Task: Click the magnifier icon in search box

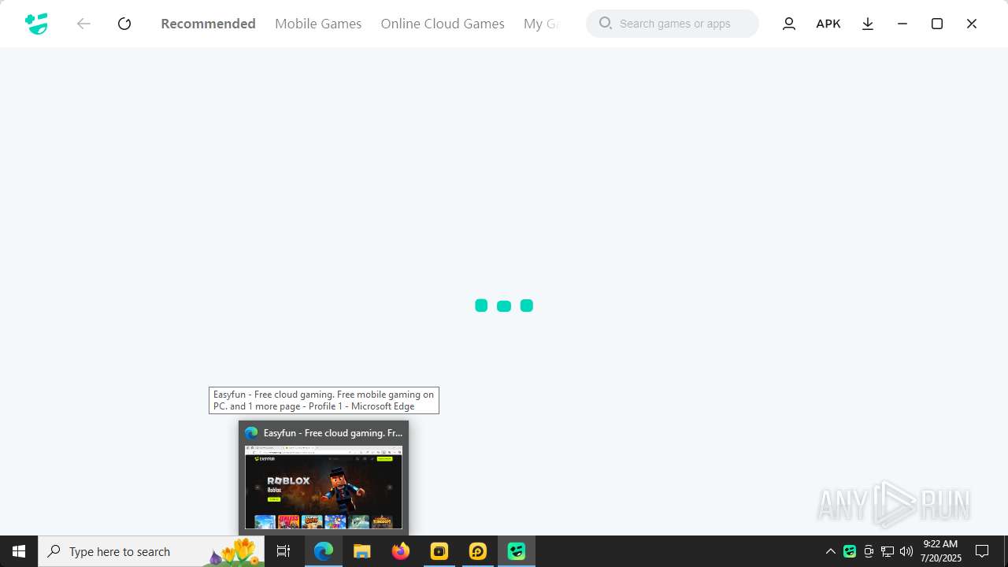Action: [606, 24]
